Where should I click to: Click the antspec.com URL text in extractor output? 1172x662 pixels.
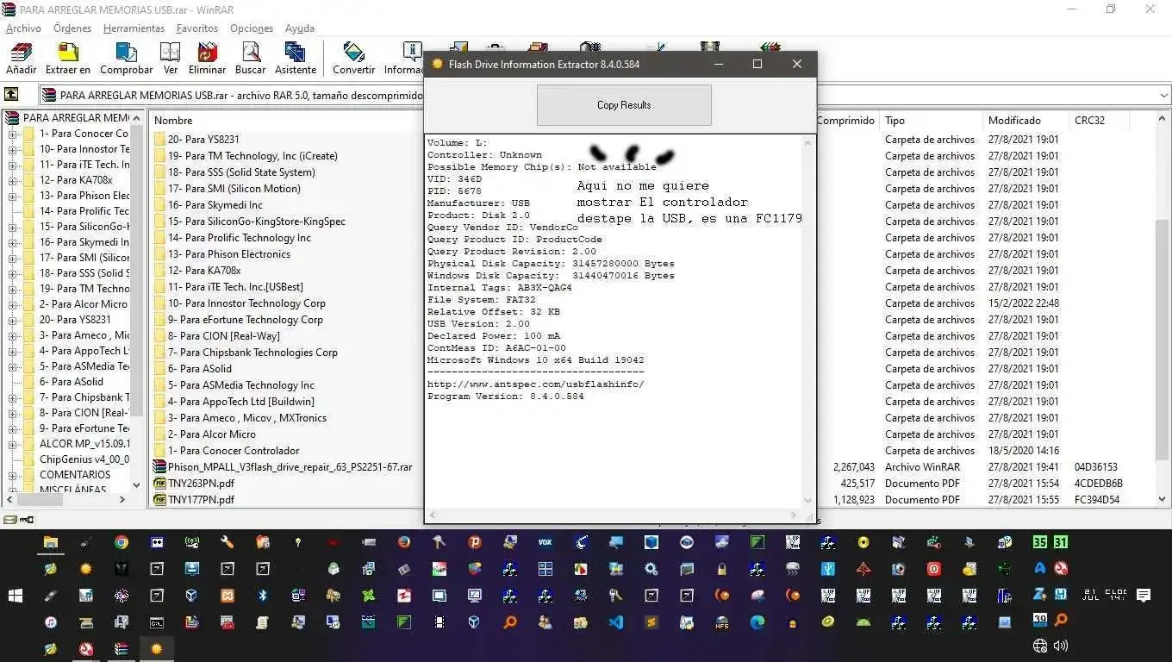coord(535,384)
